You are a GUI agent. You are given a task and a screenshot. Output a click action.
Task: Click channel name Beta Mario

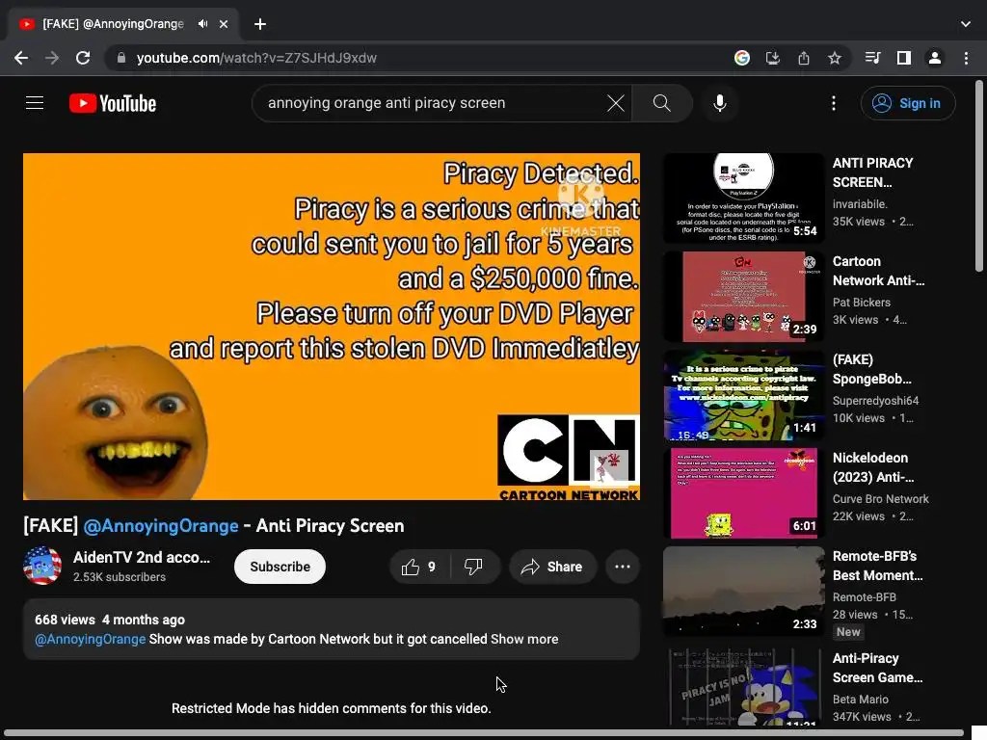coord(861,700)
